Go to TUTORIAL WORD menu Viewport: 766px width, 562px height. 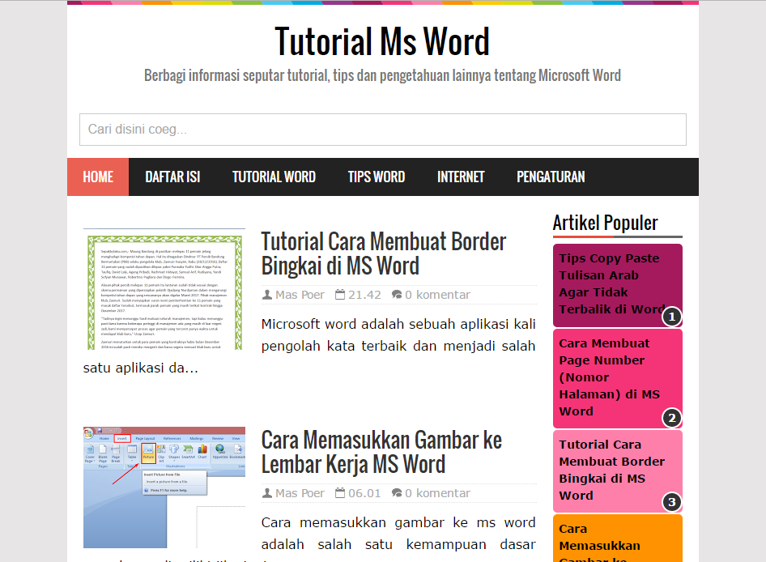pos(274,177)
